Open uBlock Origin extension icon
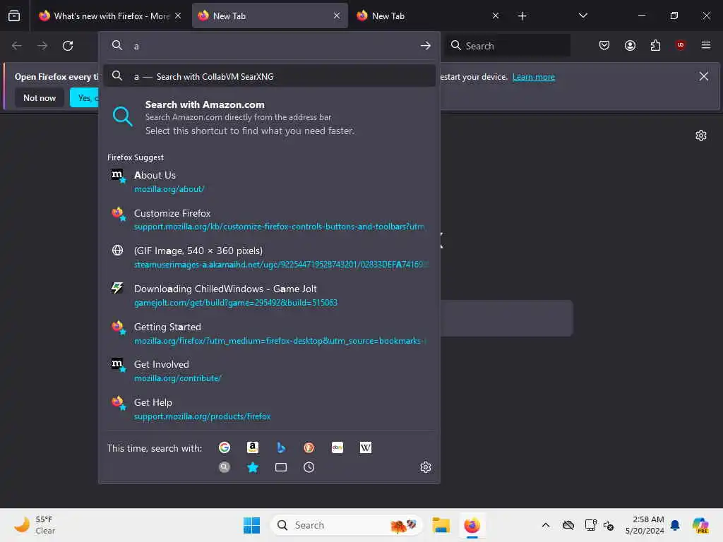 (680, 45)
